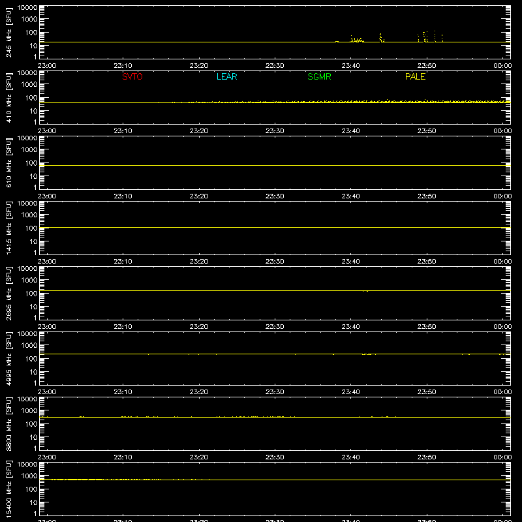The height and width of the screenshot is (522, 522).
Task: Click the yellow PALE station label
Action: pyautogui.click(x=415, y=76)
